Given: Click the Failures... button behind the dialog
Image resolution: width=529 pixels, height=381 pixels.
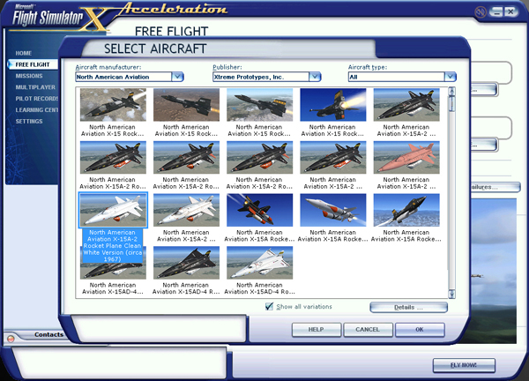Looking at the screenshot, I should pyautogui.click(x=495, y=187).
